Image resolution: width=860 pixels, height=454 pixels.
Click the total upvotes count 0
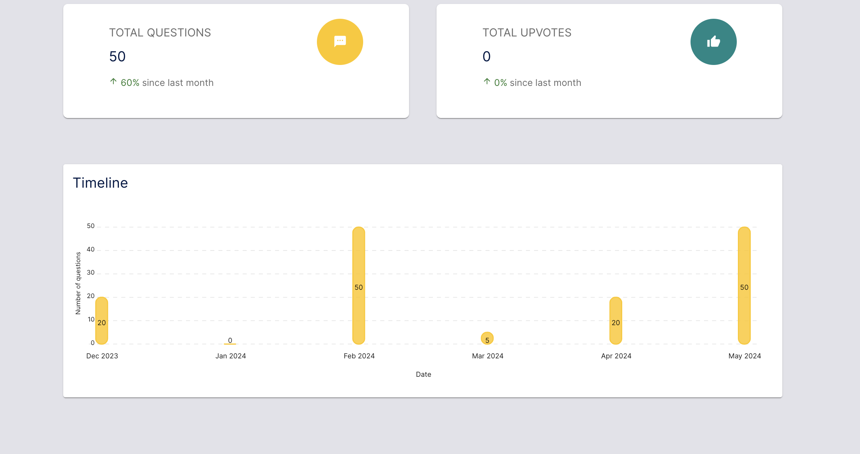click(x=486, y=57)
